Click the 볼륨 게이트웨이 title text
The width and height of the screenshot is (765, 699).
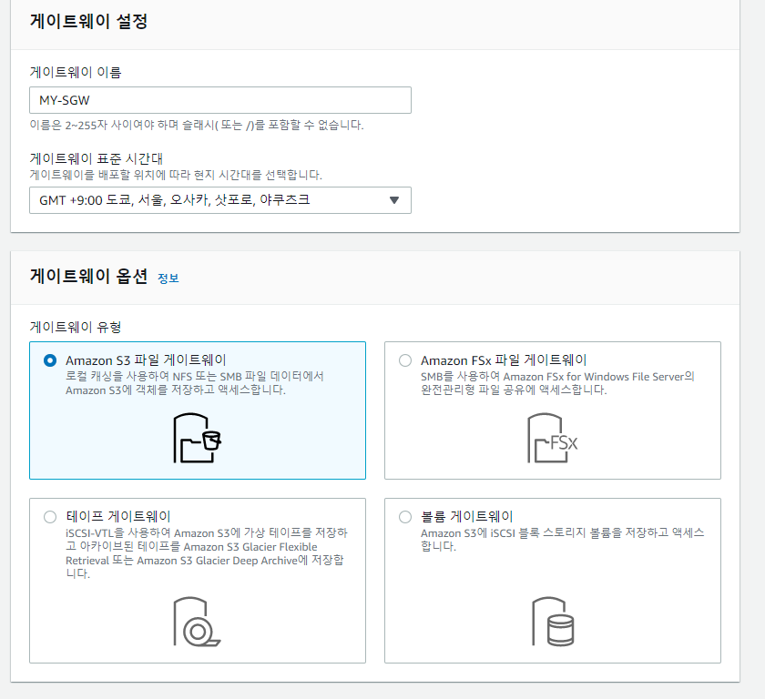(467, 517)
